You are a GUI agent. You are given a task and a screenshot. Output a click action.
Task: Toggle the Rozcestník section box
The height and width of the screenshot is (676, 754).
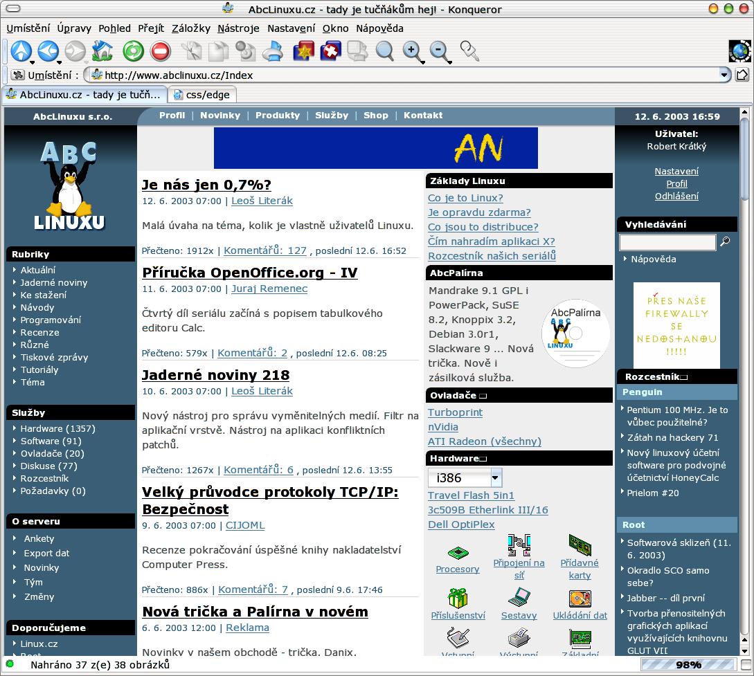(x=684, y=377)
